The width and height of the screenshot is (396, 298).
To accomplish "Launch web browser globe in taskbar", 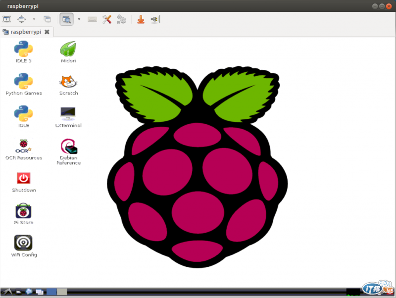I will pyautogui.click(x=29, y=292).
